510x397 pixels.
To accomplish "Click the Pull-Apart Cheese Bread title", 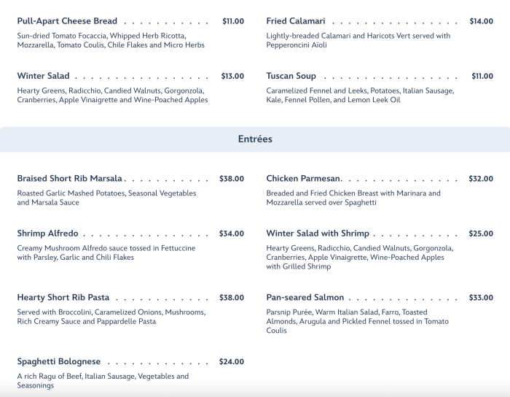I will tap(67, 21).
